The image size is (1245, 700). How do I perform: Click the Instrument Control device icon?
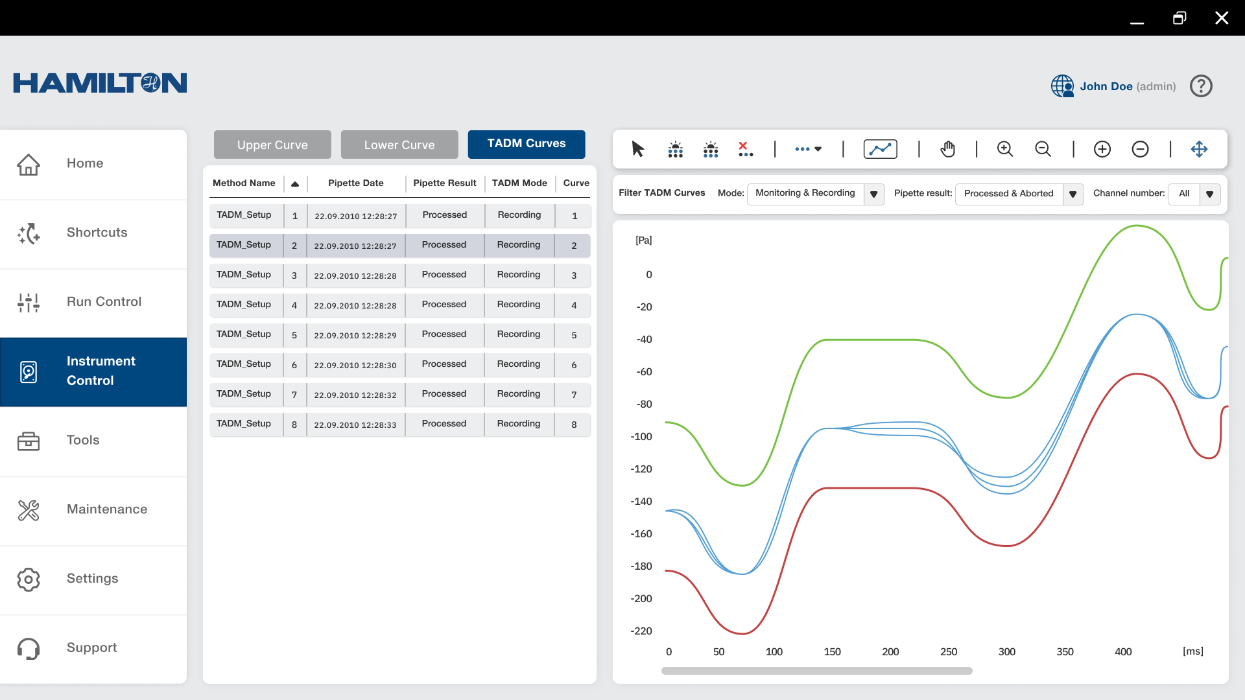coord(29,371)
